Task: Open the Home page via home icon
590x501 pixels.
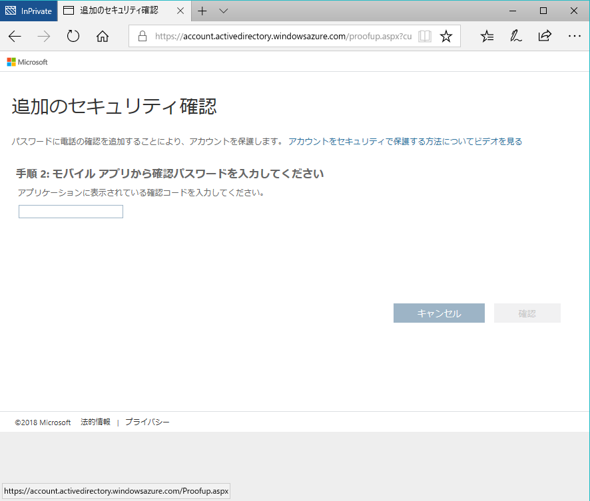Action: pos(102,36)
